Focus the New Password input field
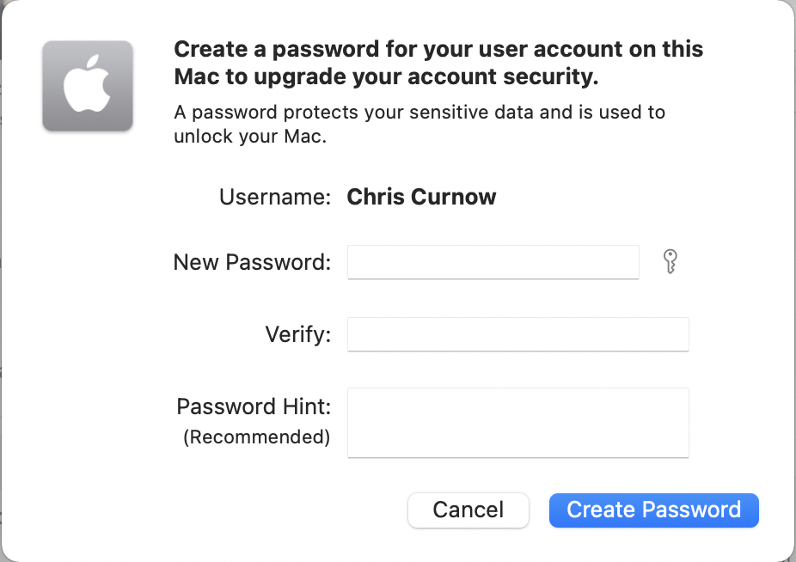 [493, 262]
